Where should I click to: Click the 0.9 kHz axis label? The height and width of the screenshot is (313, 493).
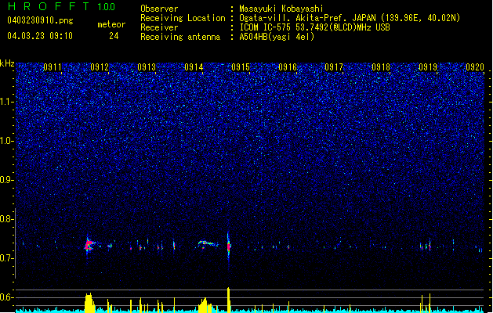point(7,180)
